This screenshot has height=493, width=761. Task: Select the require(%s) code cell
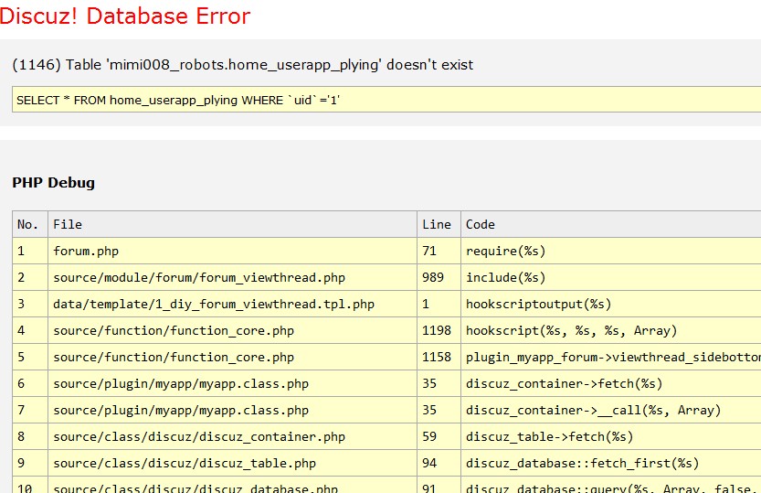point(611,252)
